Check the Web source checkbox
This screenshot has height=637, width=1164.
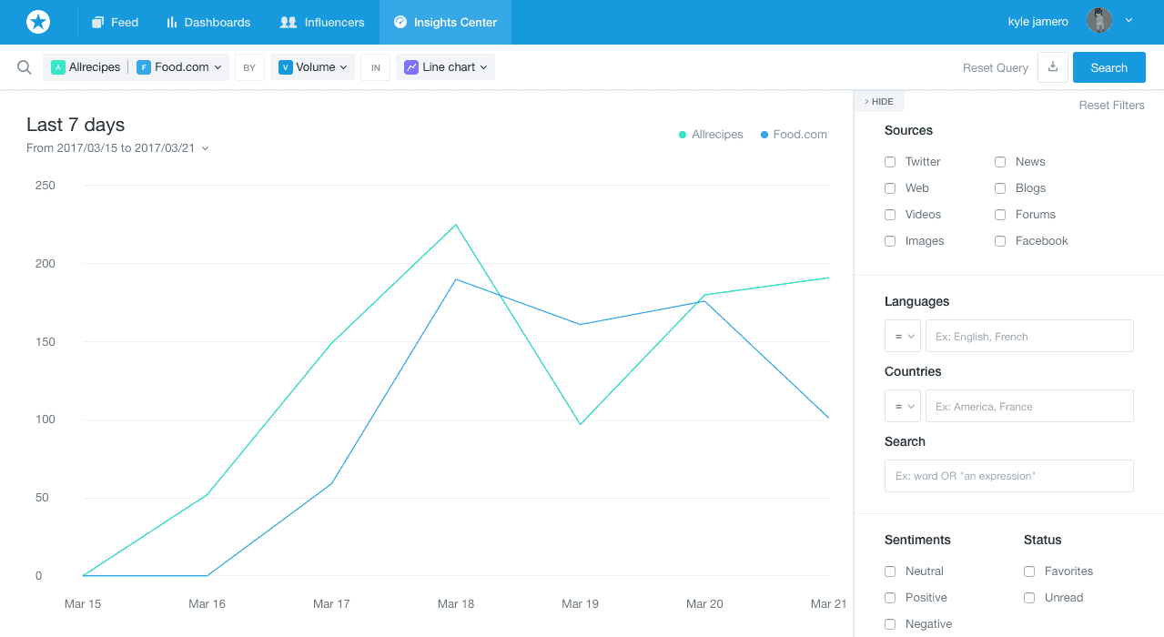(x=890, y=188)
